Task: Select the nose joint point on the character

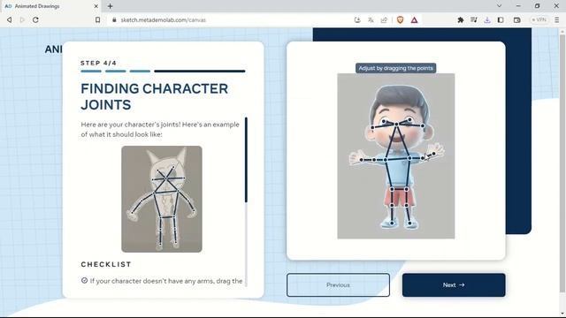Action: [x=396, y=124]
